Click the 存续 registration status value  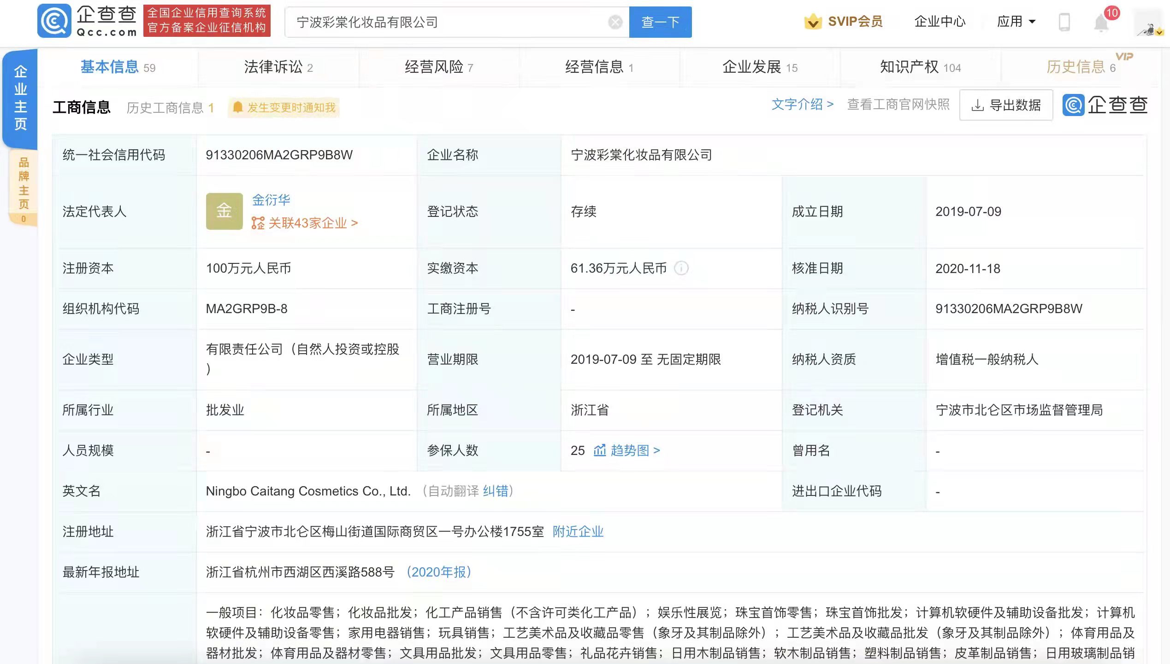[x=583, y=211]
